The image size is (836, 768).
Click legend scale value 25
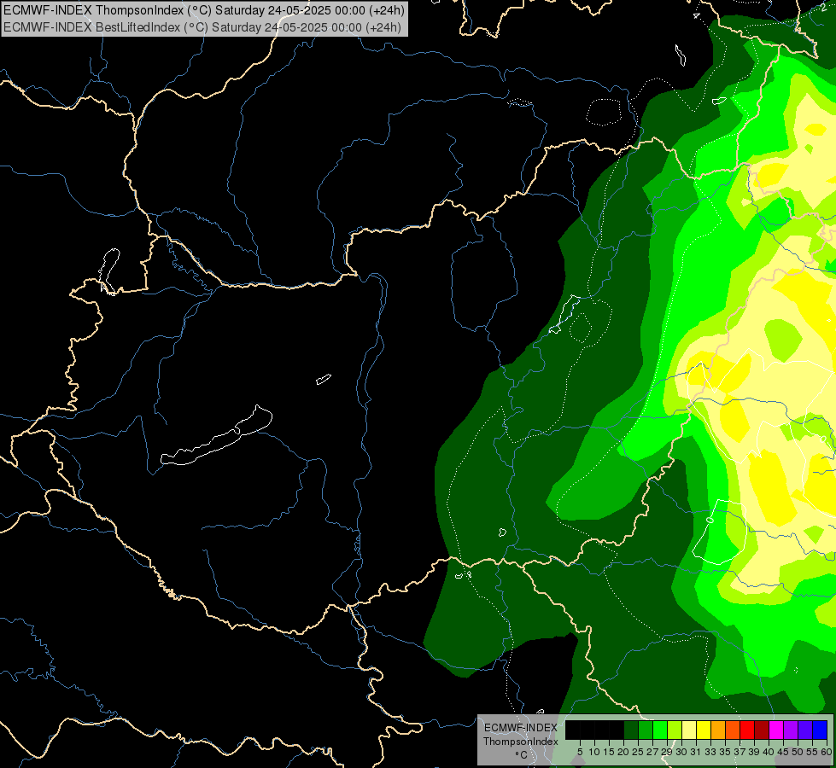pos(638,752)
